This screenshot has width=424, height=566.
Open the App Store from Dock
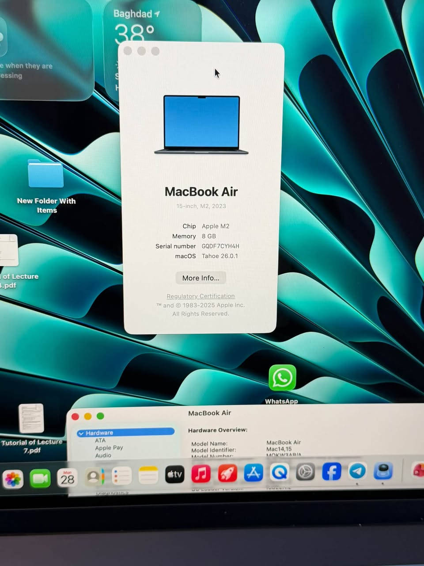point(253,473)
